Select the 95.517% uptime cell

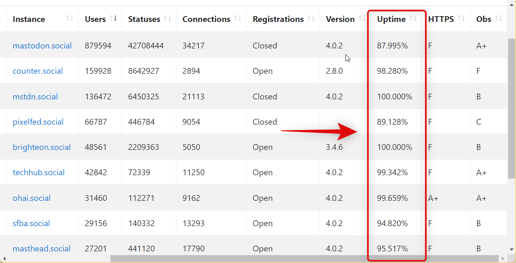393,249
